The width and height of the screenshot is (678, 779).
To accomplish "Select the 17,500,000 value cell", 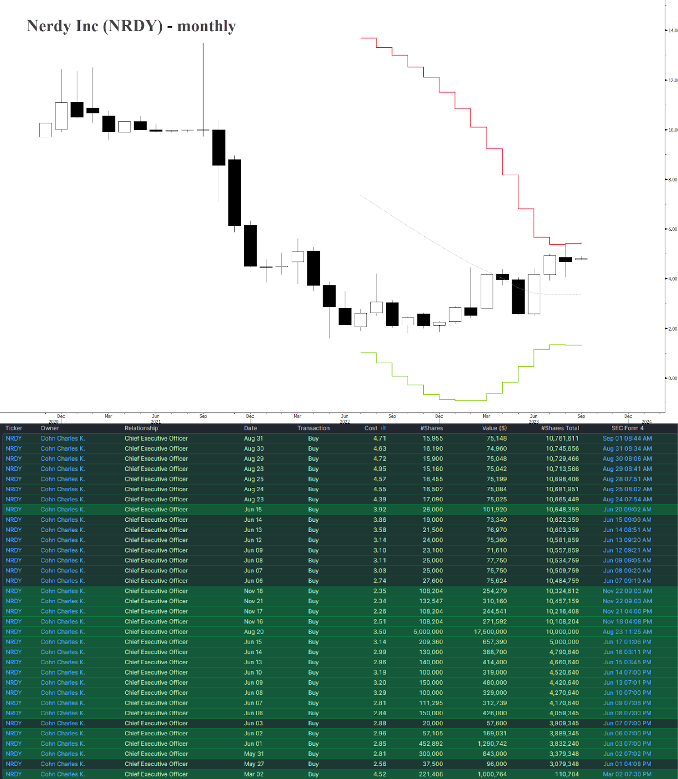I will [x=490, y=632].
